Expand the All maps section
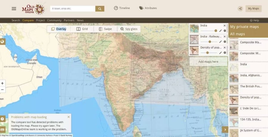Image resolution: width=268 pixels, height=137 pixels. 238,34
